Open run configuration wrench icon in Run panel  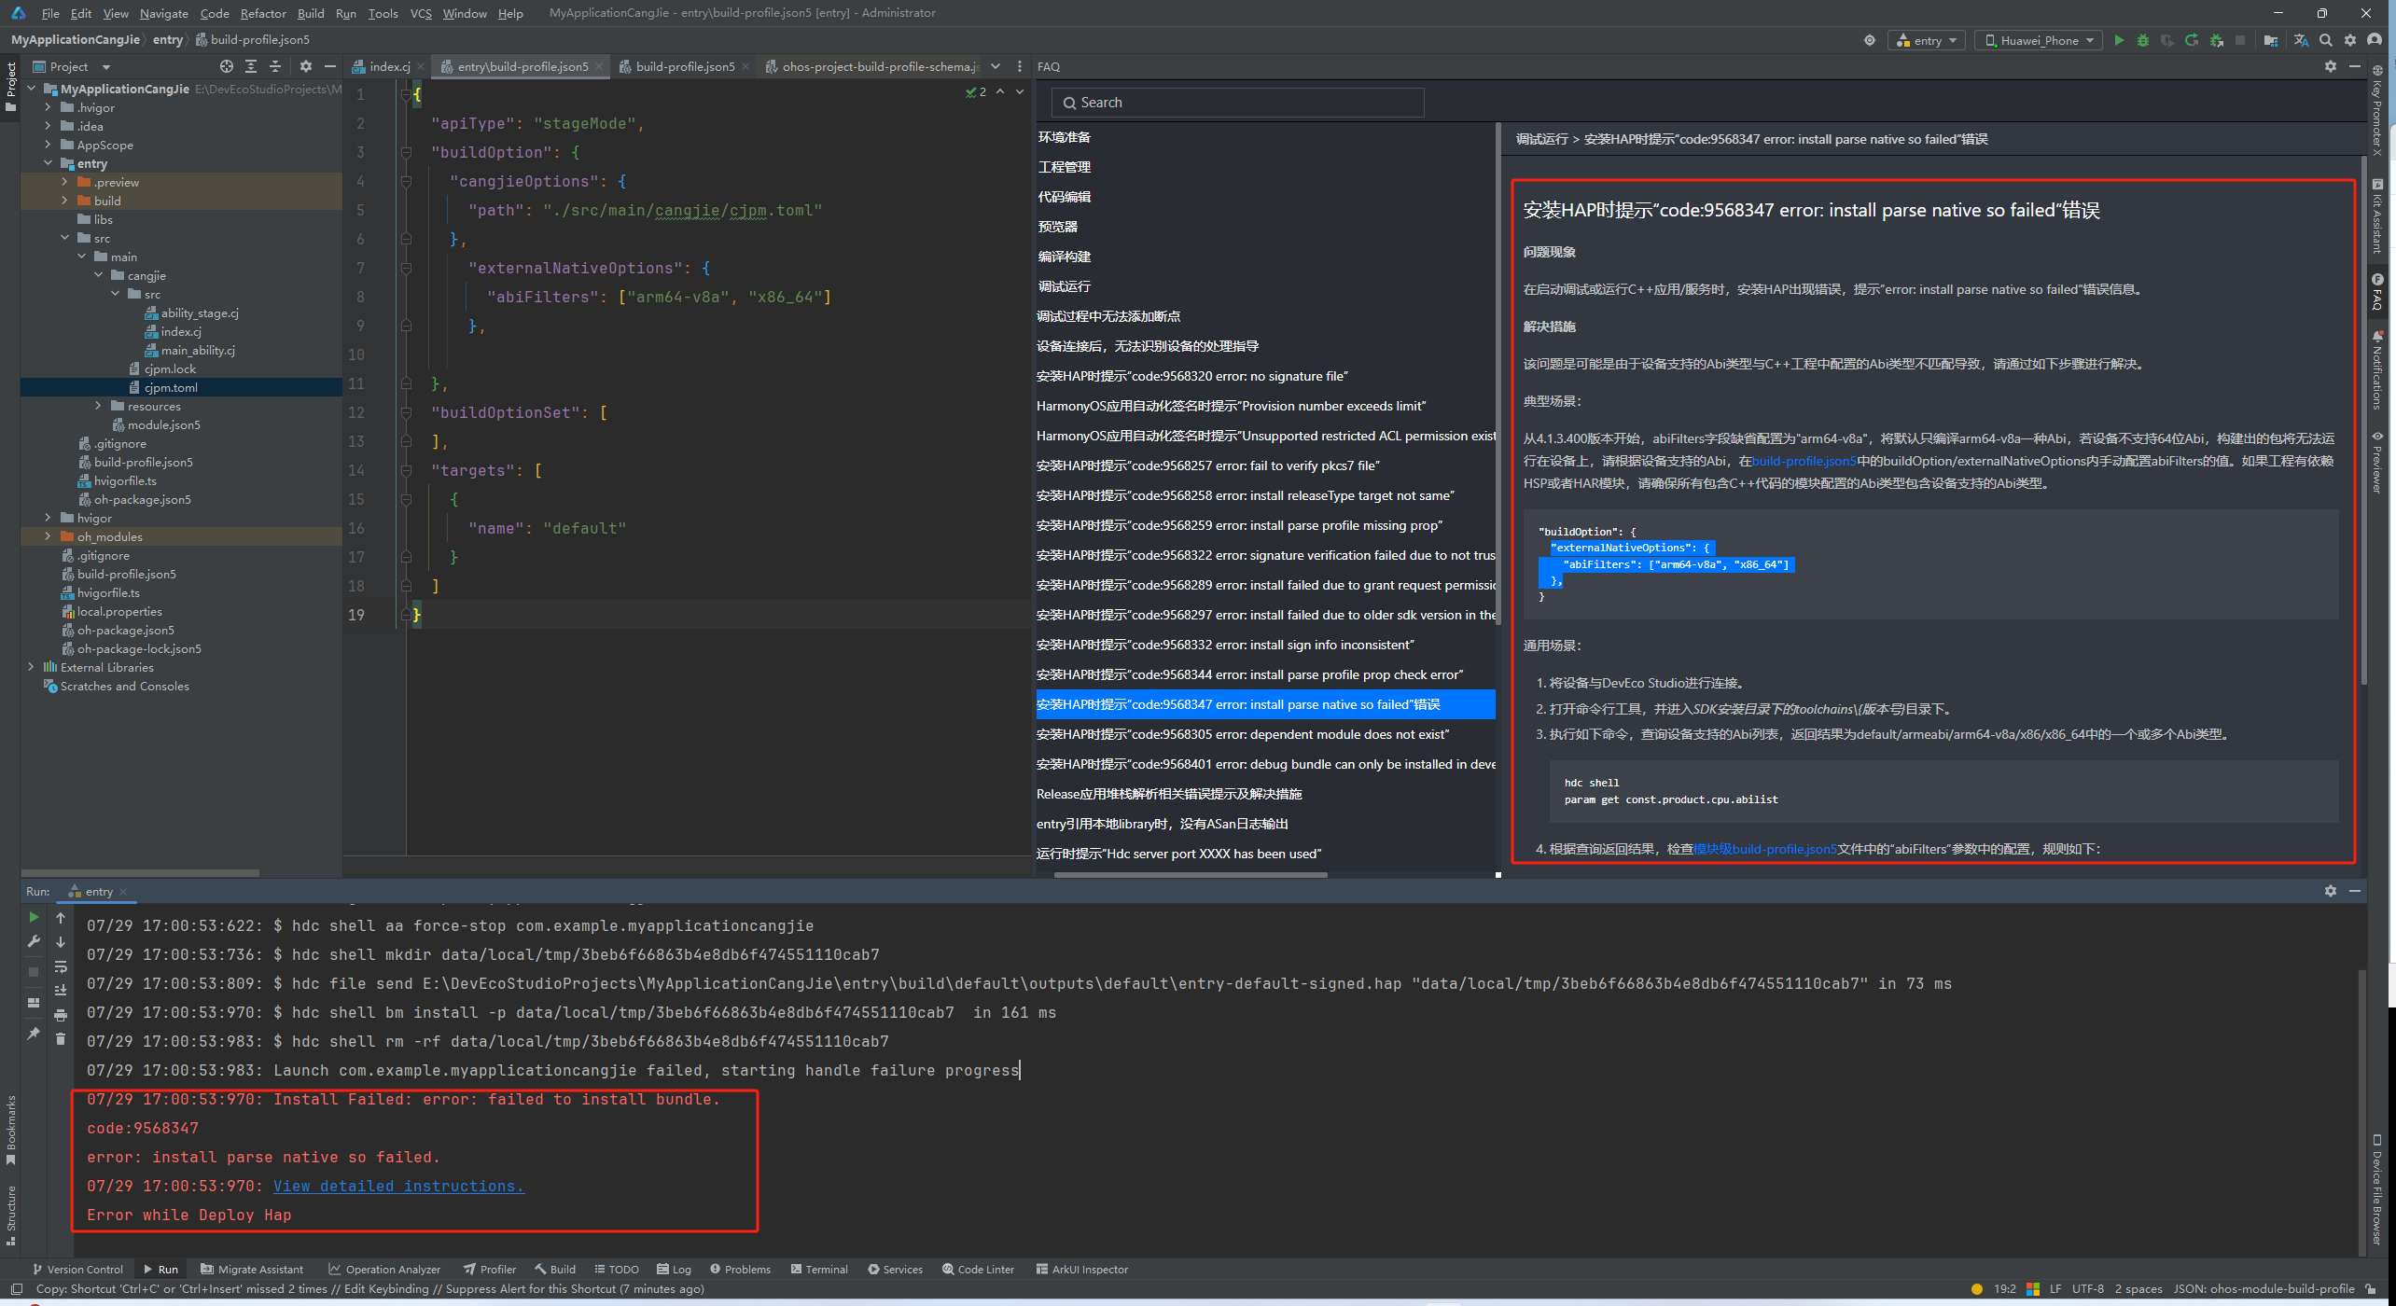click(34, 942)
